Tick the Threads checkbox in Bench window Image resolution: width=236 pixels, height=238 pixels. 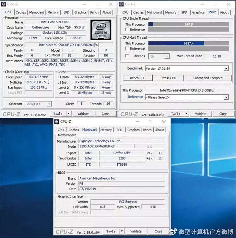127,56
